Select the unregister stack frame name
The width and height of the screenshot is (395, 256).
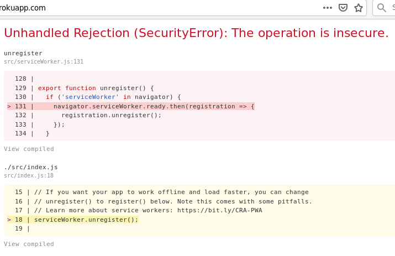(23, 53)
